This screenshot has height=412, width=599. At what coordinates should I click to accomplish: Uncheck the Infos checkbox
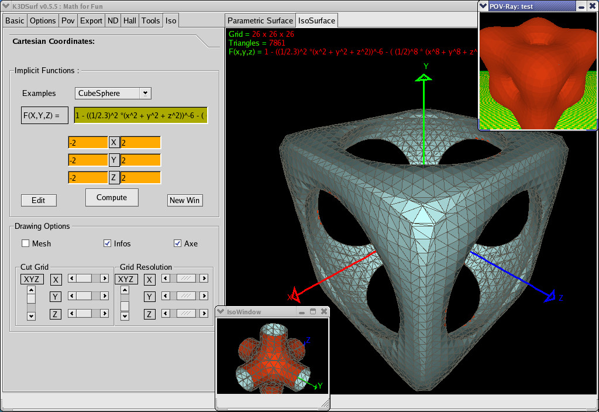point(107,243)
